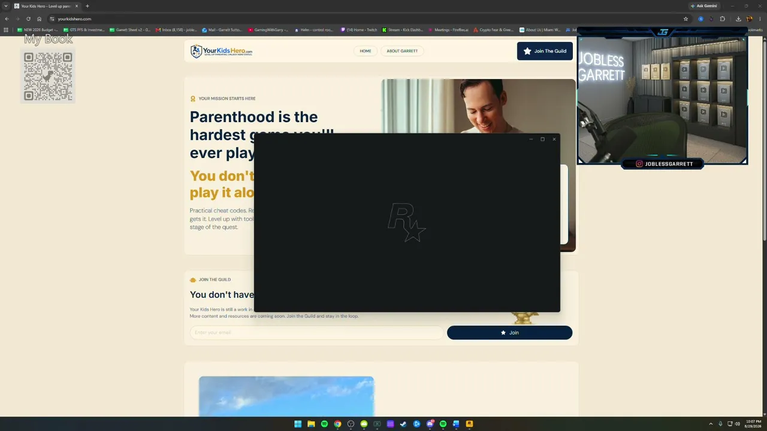Open the Mail - Garrett Sutto... bookmark
Image resolution: width=767 pixels, height=431 pixels.
222,30
